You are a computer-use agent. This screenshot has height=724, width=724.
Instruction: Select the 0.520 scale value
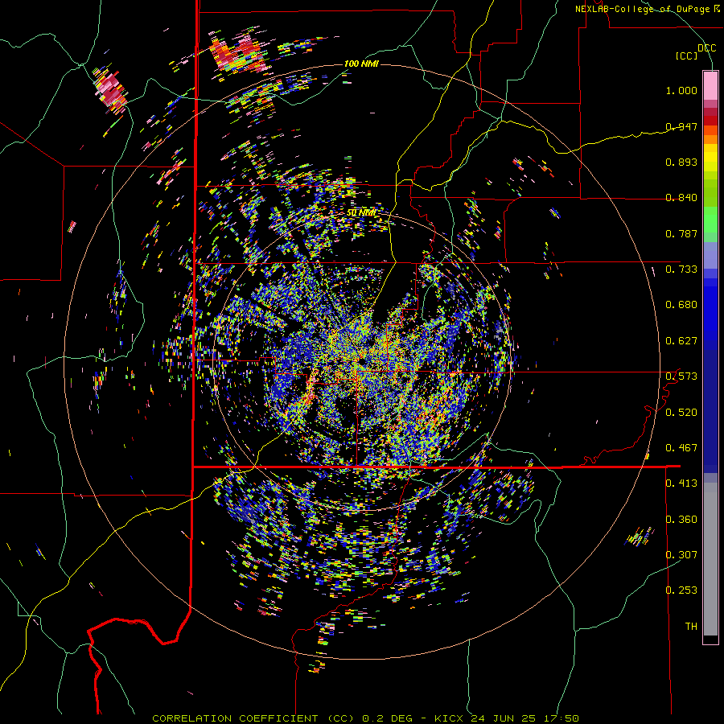pos(681,413)
